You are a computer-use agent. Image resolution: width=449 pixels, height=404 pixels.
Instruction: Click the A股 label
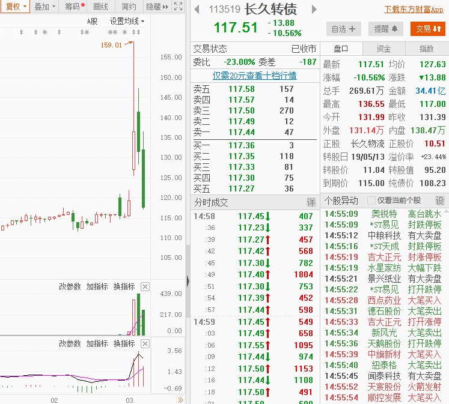click(x=92, y=22)
